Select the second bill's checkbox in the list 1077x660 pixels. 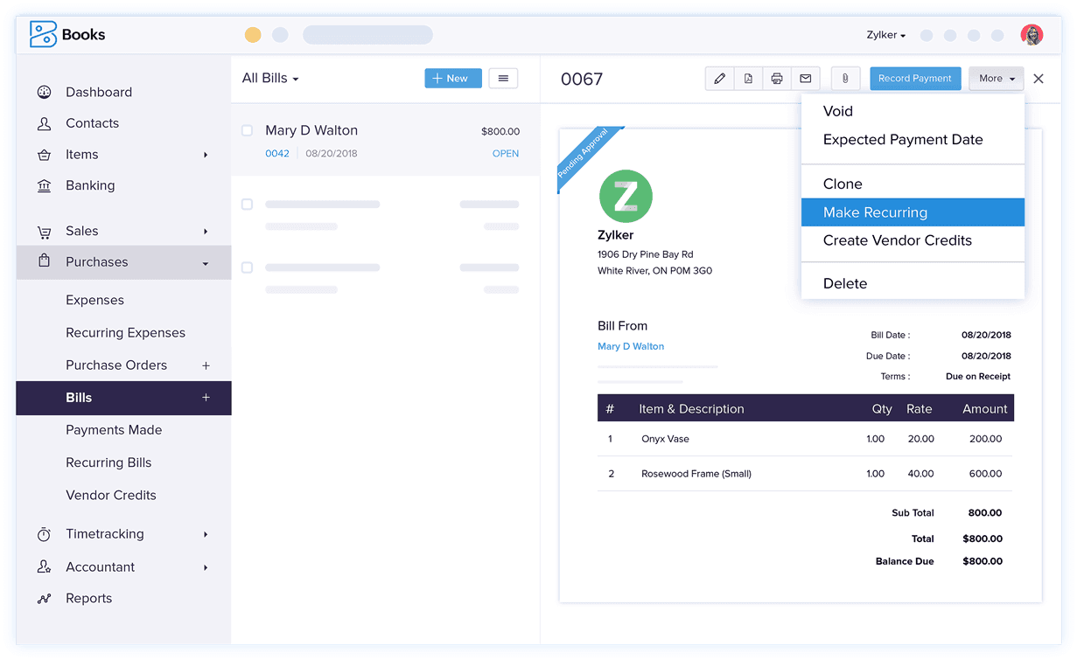(248, 204)
